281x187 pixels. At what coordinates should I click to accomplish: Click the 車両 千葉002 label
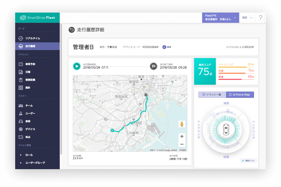click(108, 47)
